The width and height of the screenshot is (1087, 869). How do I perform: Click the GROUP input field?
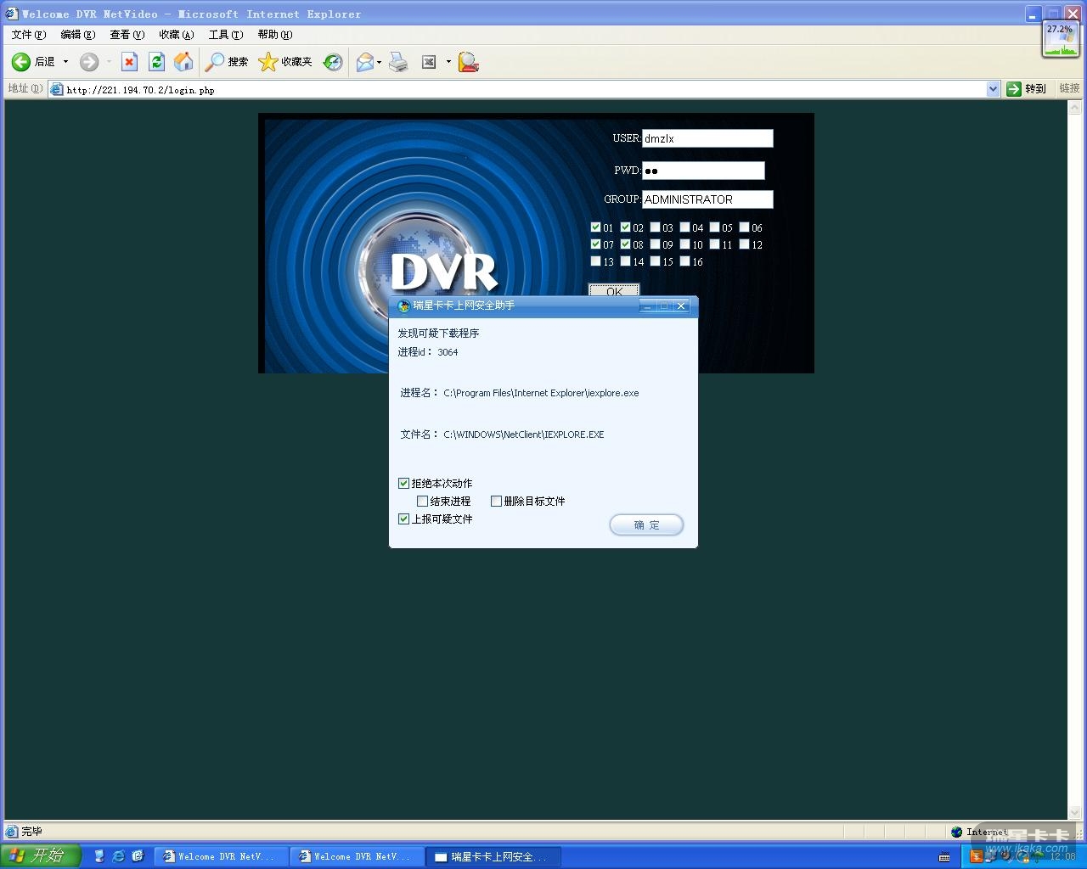(707, 199)
